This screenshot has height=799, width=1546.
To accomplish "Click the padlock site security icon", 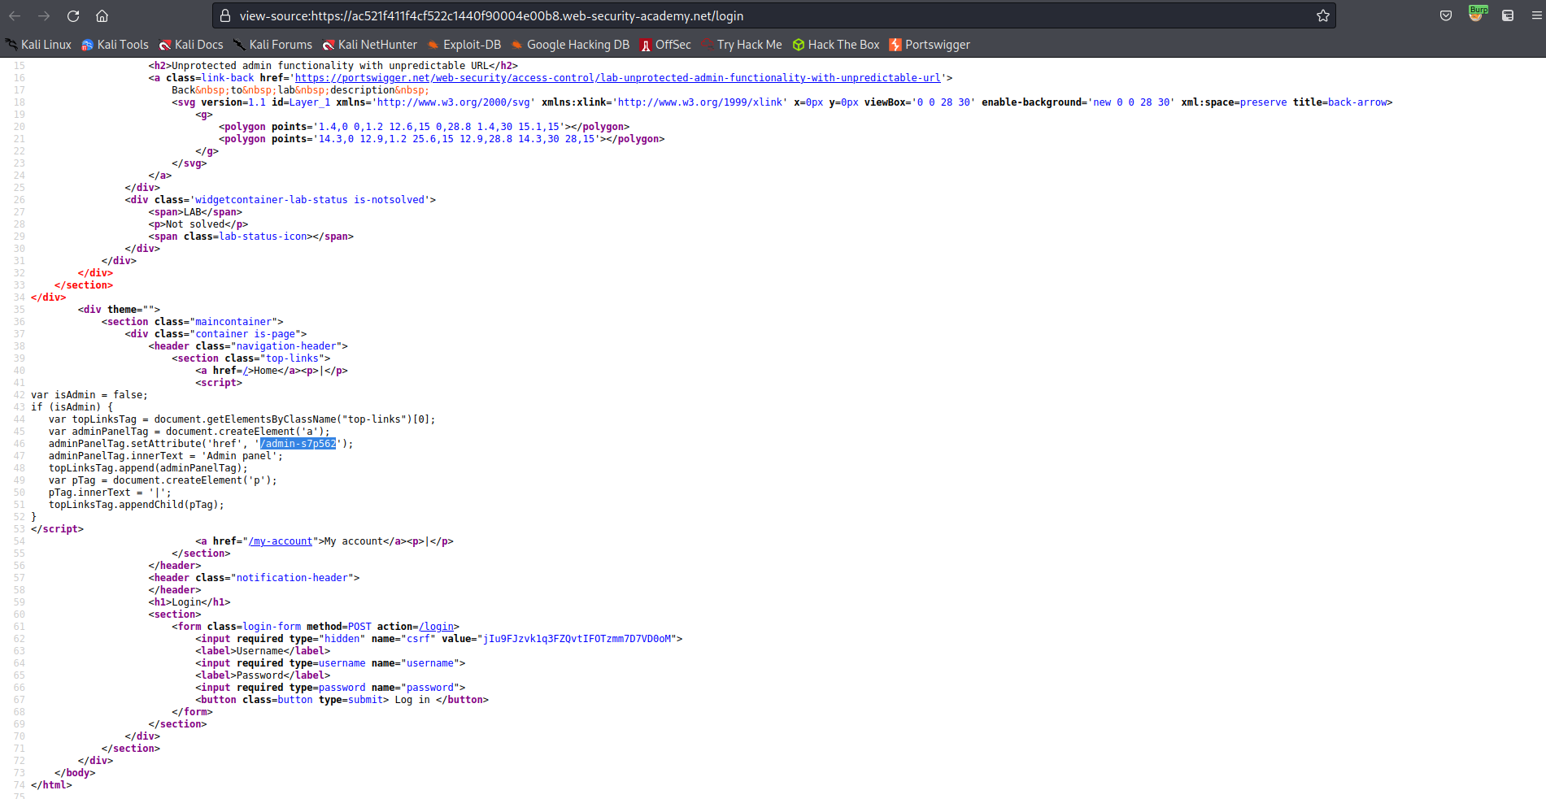I will tap(225, 15).
